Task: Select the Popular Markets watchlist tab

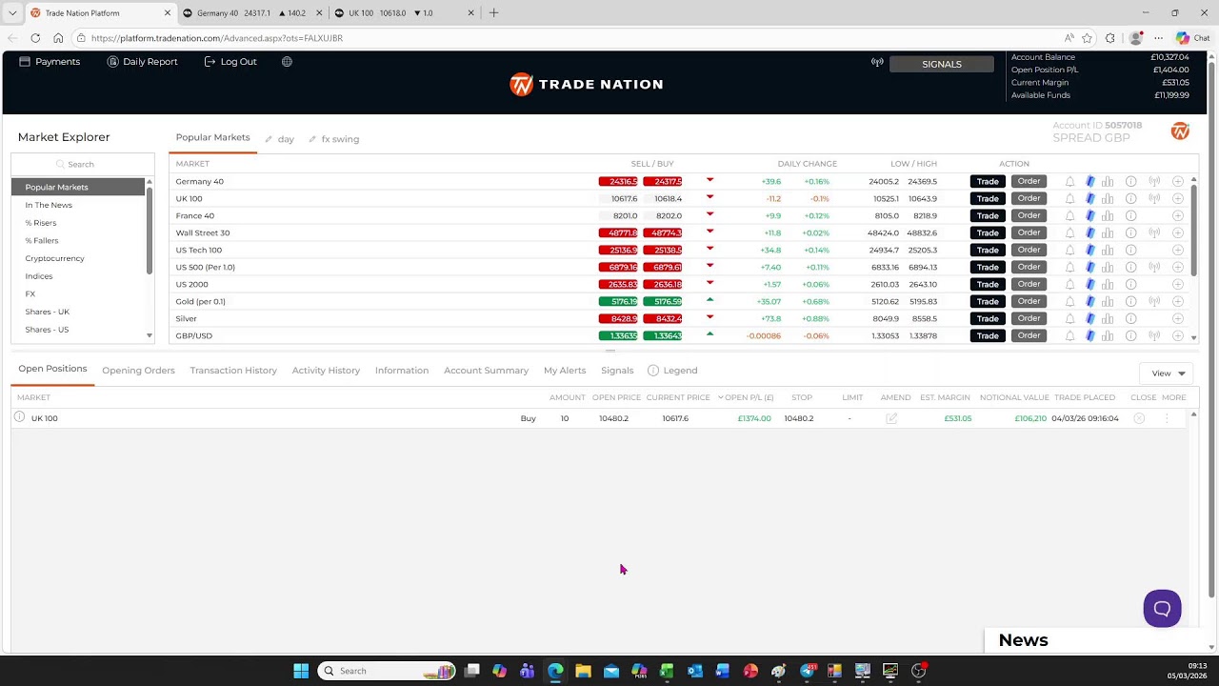Action: click(x=212, y=137)
